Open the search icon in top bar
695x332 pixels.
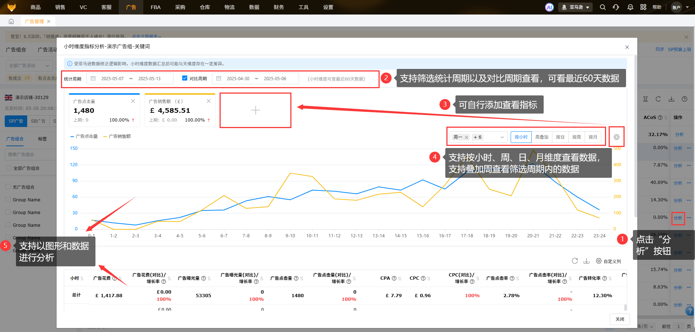[602, 7]
